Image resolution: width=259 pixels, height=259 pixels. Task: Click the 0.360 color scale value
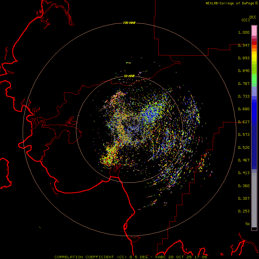[244, 186]
